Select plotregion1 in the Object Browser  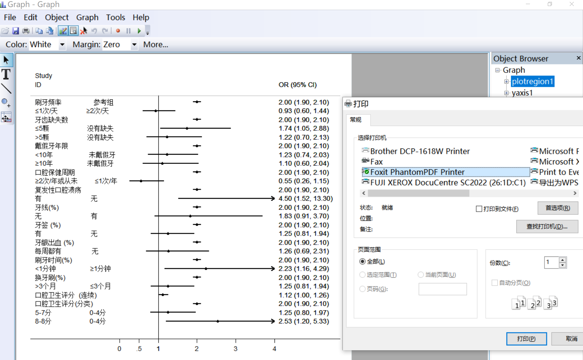(x=532, y=82)
